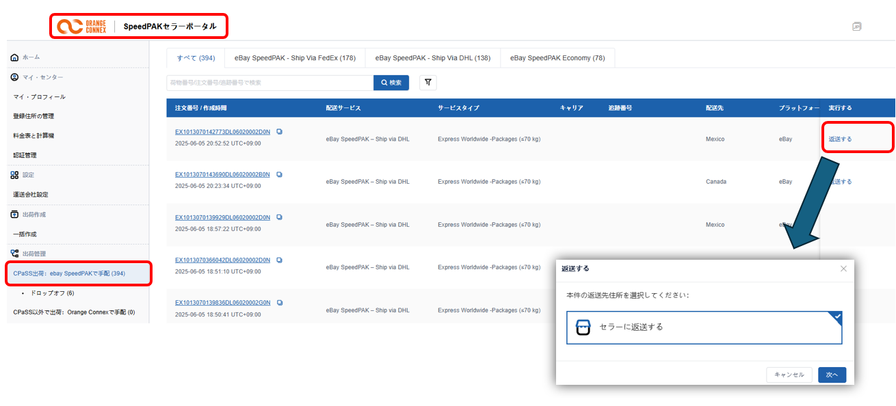Open the JP language icon in header
The width and height of the screenshot is (896, 406).
[x=857, y=27]
